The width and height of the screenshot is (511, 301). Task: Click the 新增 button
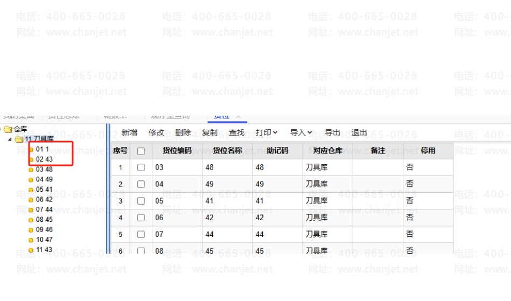pyautogui.click(x=129, y=132)
